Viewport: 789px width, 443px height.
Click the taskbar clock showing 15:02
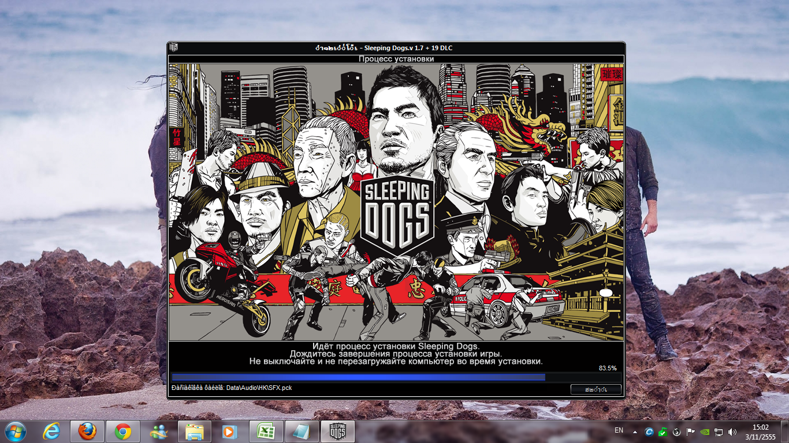(x=760, y=431)
